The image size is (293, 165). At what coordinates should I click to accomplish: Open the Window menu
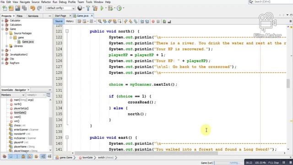(98, 2)
